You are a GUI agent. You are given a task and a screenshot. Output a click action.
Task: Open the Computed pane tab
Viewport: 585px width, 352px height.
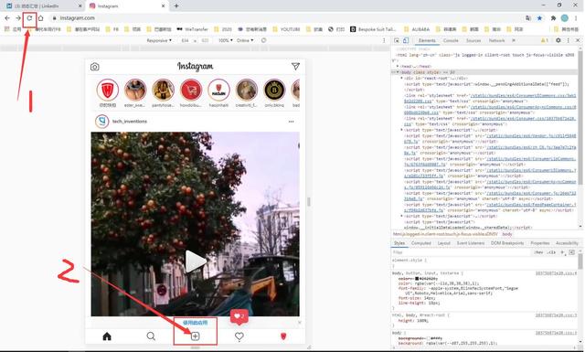click(x=420, y=243)
